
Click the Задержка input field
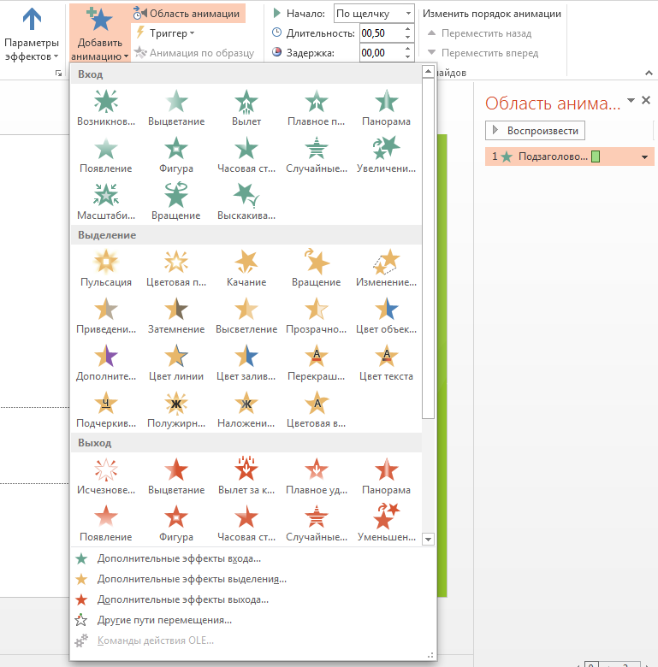click(381, 53)
